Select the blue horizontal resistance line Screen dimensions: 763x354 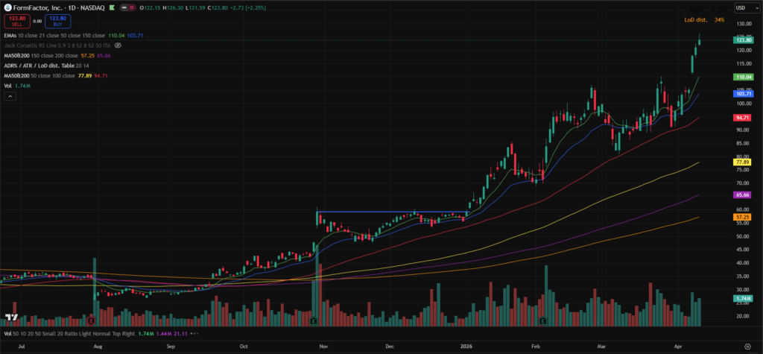click(387, 212)
